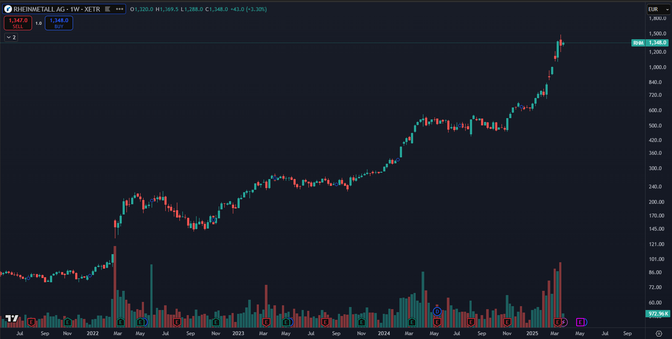
Task: Click the green earnings marker near Nov 2021
Action: coord(67,322)
